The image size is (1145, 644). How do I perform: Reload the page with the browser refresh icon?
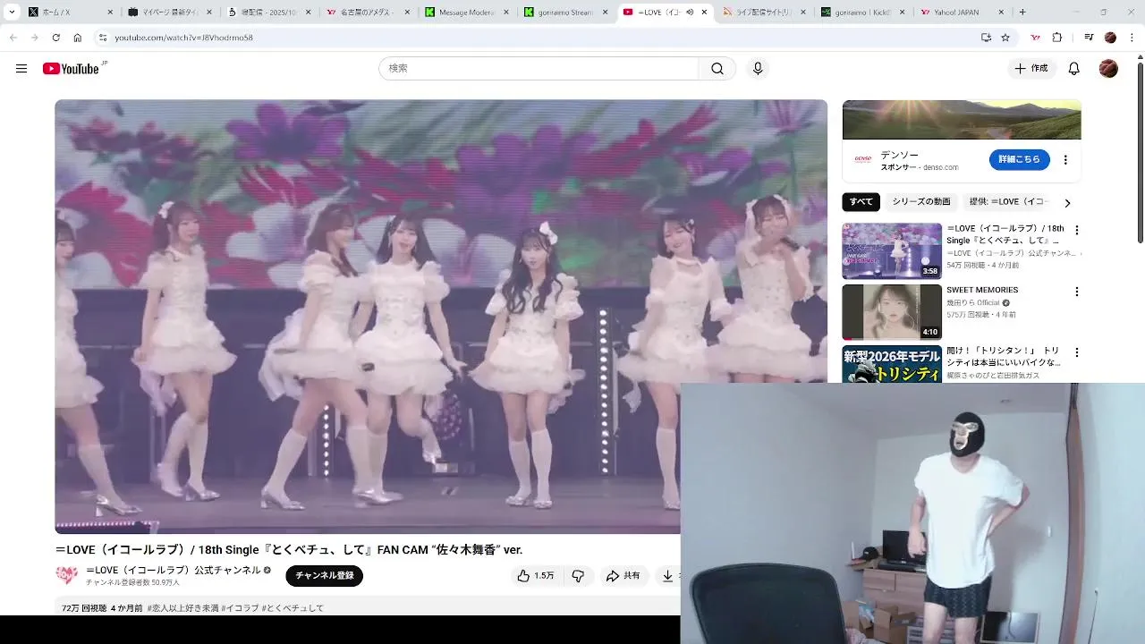point(55,38)
